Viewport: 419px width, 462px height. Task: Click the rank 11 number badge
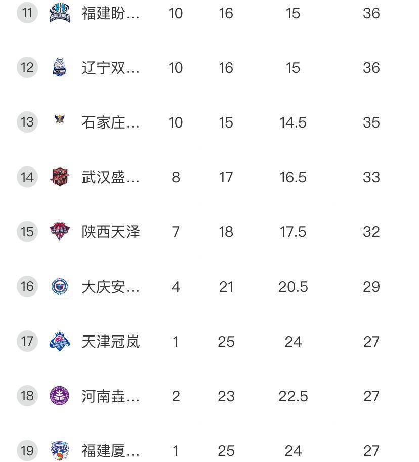click(x=27, y=13)
